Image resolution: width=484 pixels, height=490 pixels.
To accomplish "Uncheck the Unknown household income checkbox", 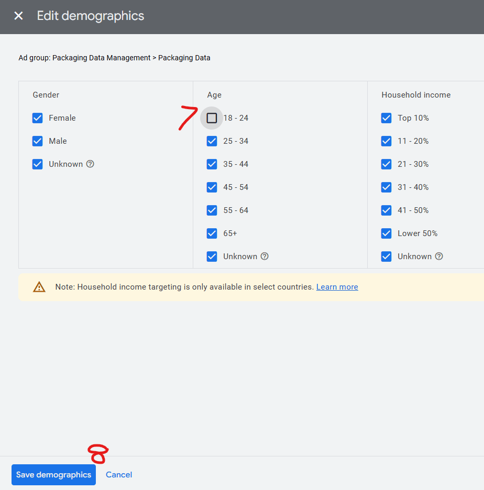I will pos(387,257).
